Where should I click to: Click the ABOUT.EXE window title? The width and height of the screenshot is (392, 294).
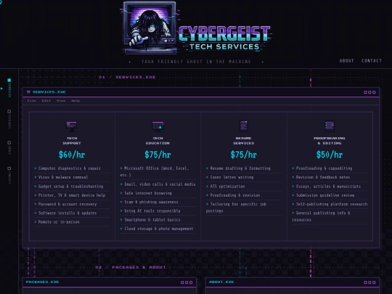coord(221,282)
